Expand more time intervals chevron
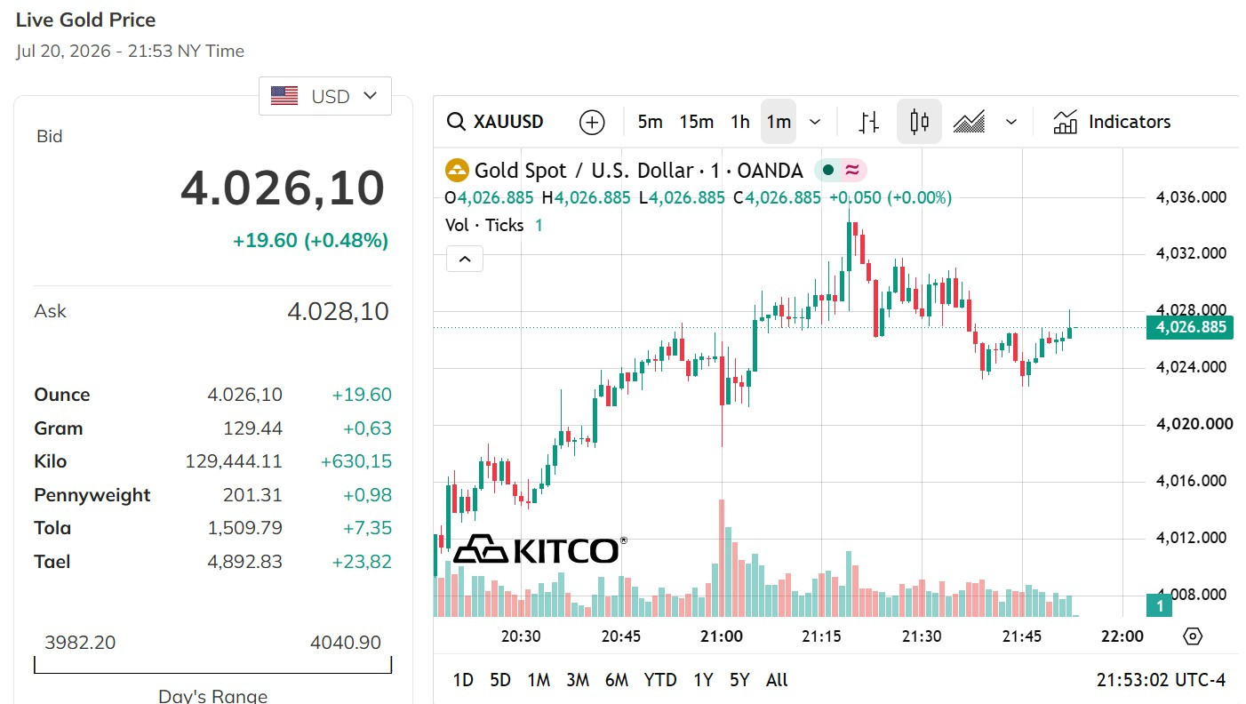The width and height of the screenshot is (1246, 704). click(816, 122)
